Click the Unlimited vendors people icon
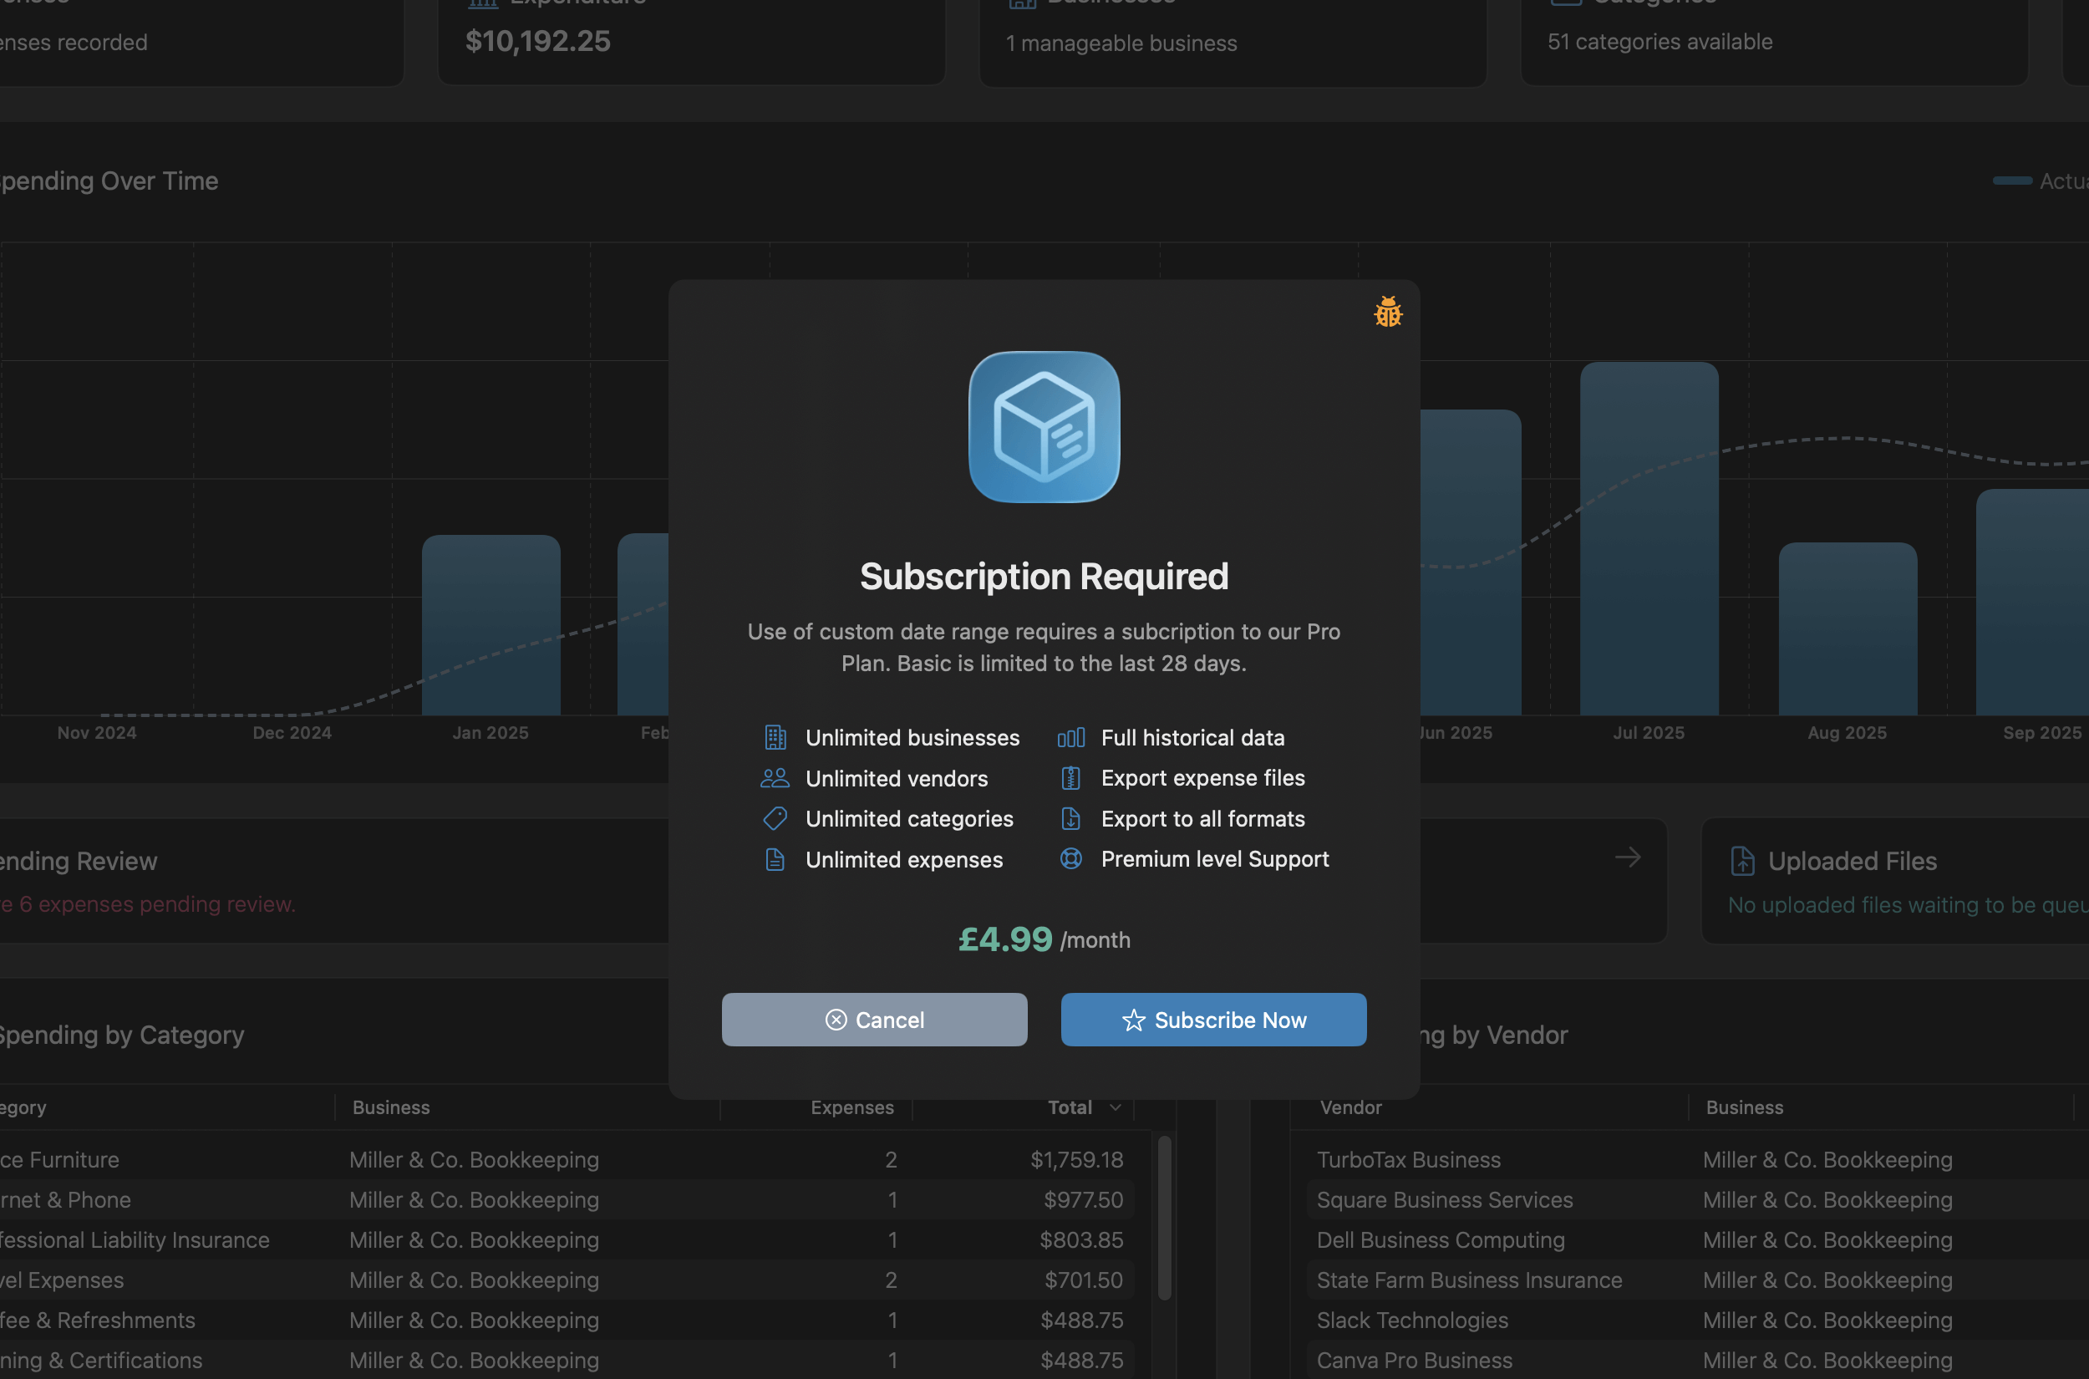2089x1379 pixels. (x=775, y=778)
